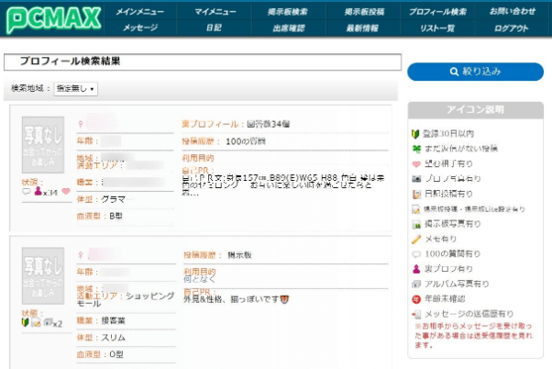Click the green beginner mark on second profile
Viewport: 552px width, 369px height.
point(26,323)
